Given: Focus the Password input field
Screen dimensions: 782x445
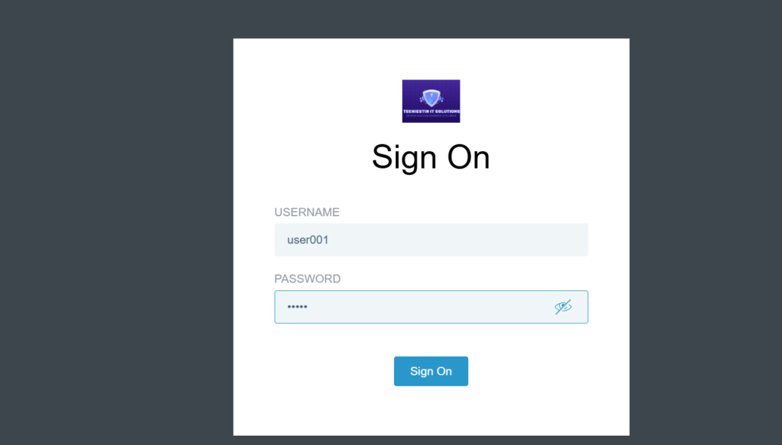Looking at the screenshot, I should click(431, 307).
